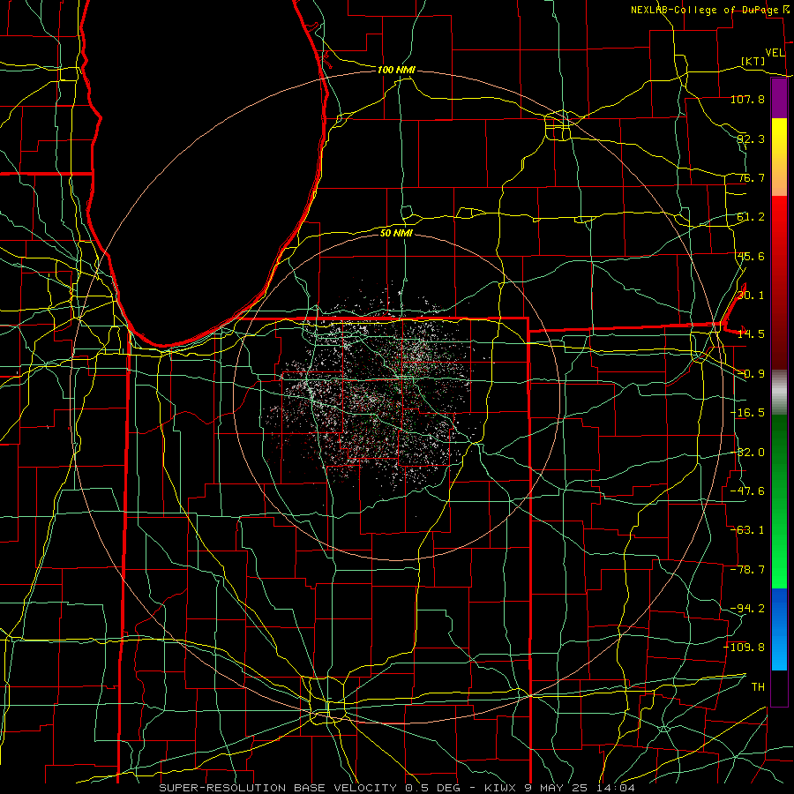
Task: Click the 100 NMI range ring label
Action: [x=396, y=70]
